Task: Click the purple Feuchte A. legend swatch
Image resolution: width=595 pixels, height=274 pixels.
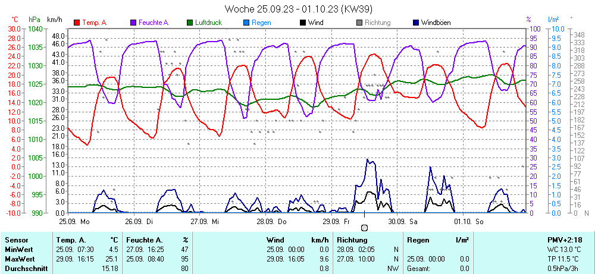Action: 133,23
